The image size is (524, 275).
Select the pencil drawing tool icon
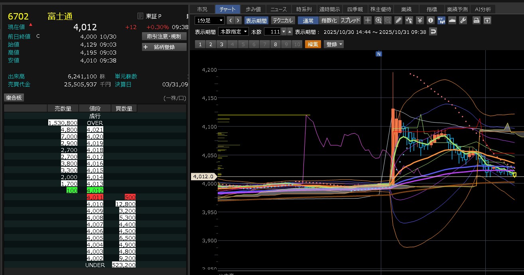pos(398,20)
